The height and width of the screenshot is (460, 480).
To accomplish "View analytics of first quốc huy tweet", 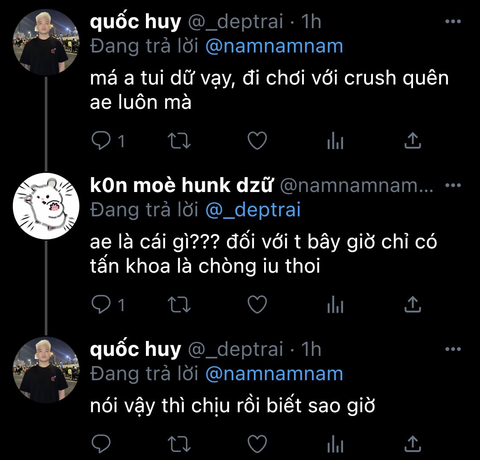I will click(x=335, y=140).
